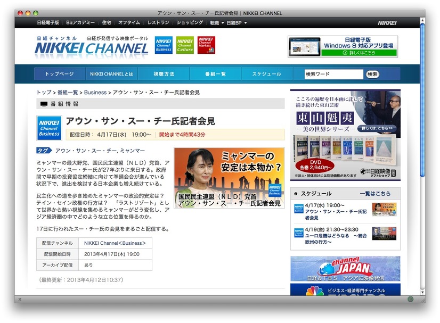Image resolution: width=440 pixels, height=323 pixels.
Task: Click the 検索 search button
Action: [x=372, y=74]
